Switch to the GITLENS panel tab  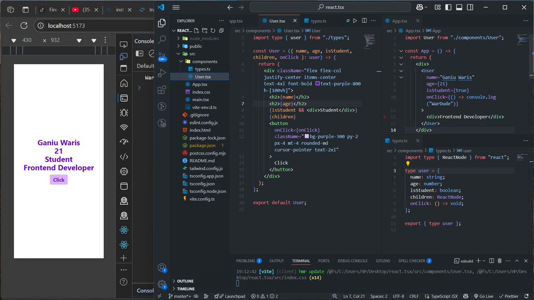point(383,261)
